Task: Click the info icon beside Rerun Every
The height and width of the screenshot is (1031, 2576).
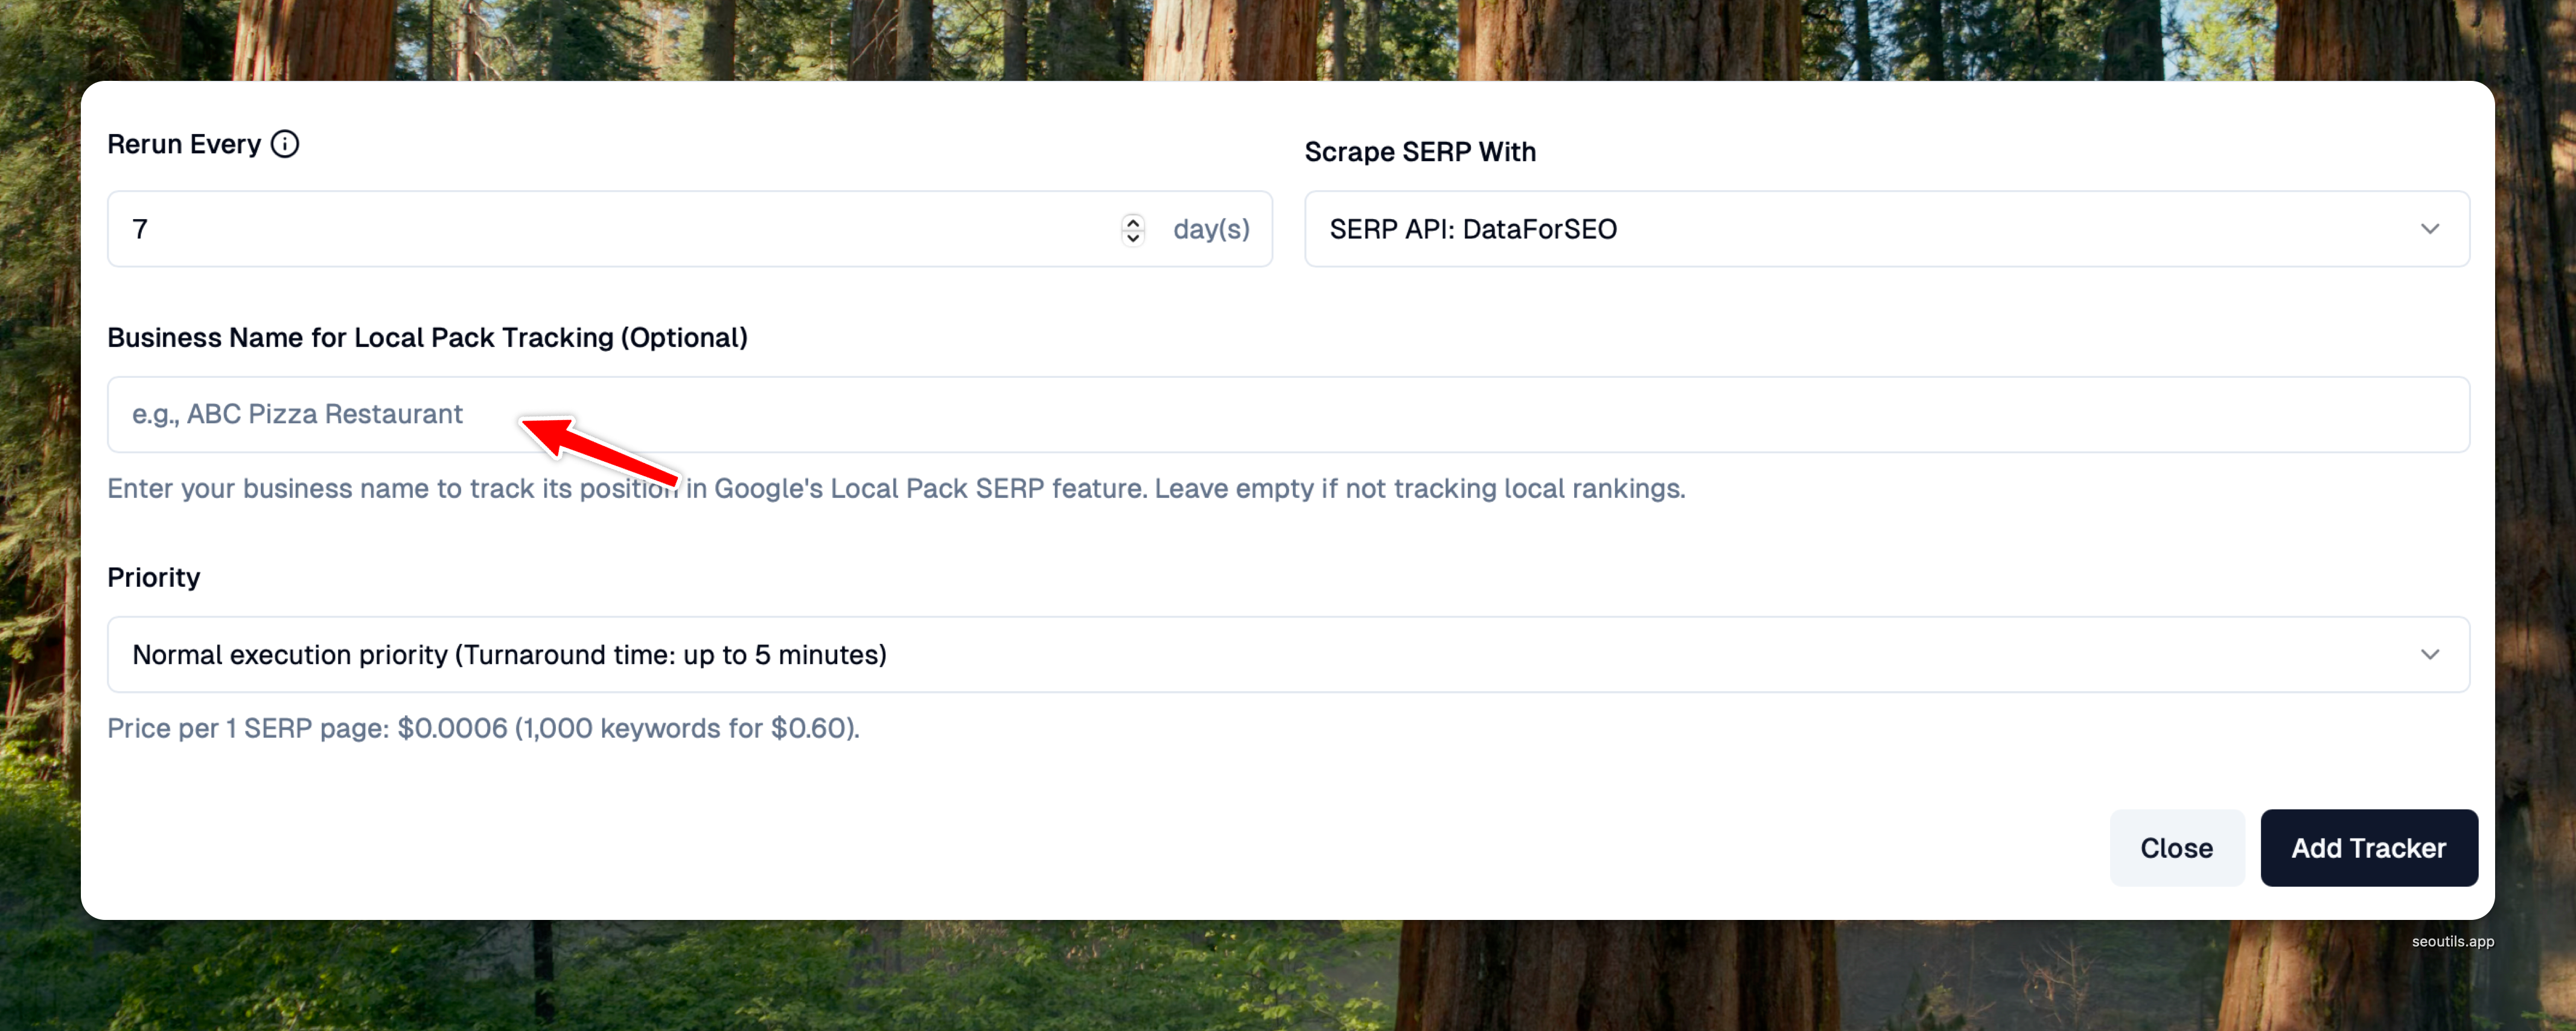Action: pyautogui.click(x=285, y=144)
